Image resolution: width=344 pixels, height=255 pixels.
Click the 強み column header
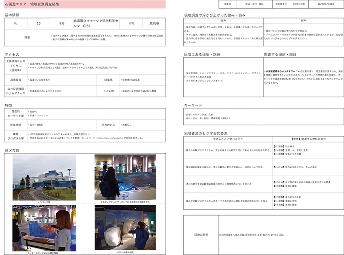(223, 20)
